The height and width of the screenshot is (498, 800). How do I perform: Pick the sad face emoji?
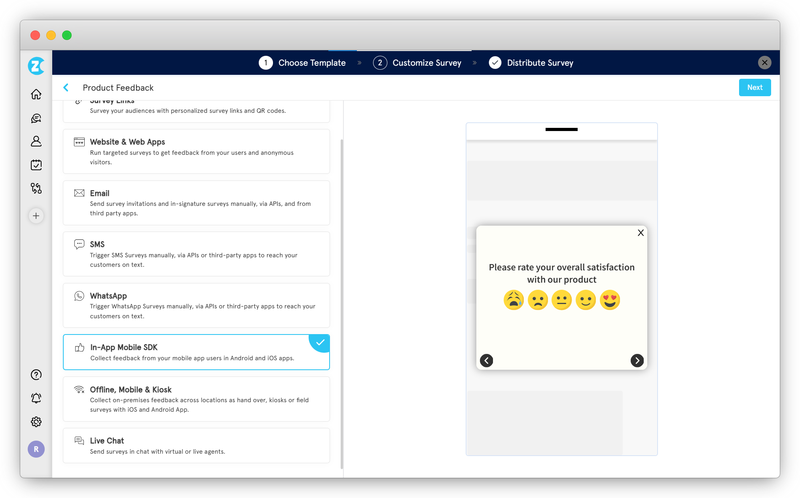[538, 300]
